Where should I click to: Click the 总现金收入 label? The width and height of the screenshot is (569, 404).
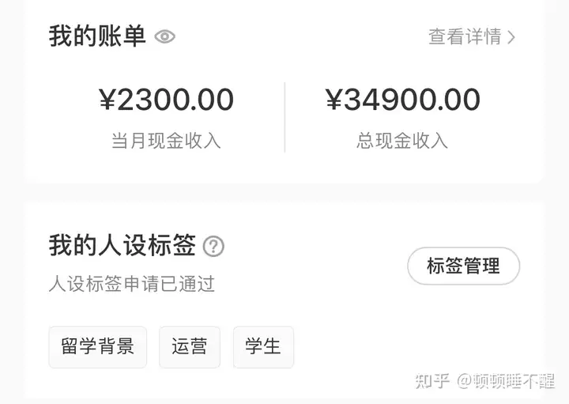(402, 141)
